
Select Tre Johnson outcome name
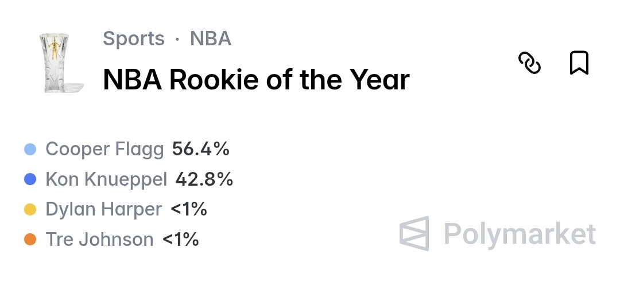click(x=99, y=239)
